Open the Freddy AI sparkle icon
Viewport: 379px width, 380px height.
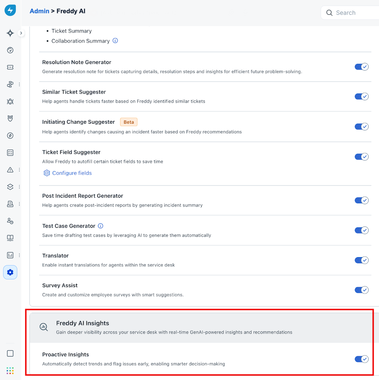tap(10, 33)
